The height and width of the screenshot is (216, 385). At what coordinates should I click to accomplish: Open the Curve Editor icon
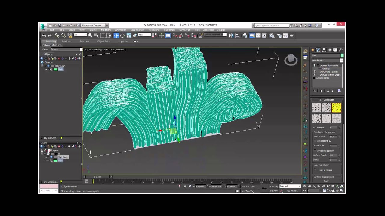258,35
